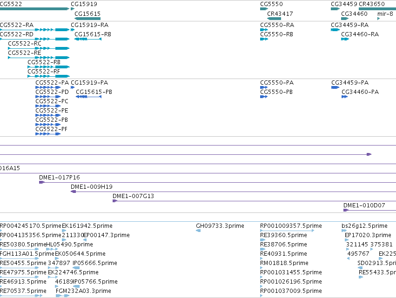Click transcript label CG5522-RF
The image size is (396, 298).
[x=44, y=72]
